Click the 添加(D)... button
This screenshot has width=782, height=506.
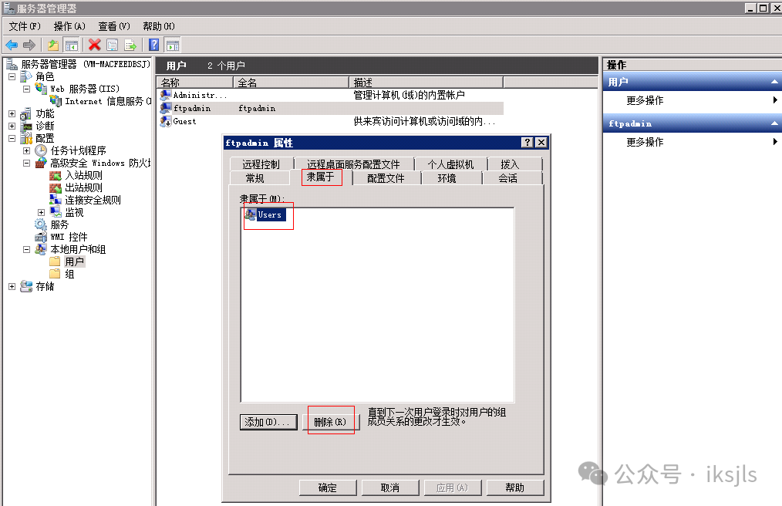(x=268, y=422)
